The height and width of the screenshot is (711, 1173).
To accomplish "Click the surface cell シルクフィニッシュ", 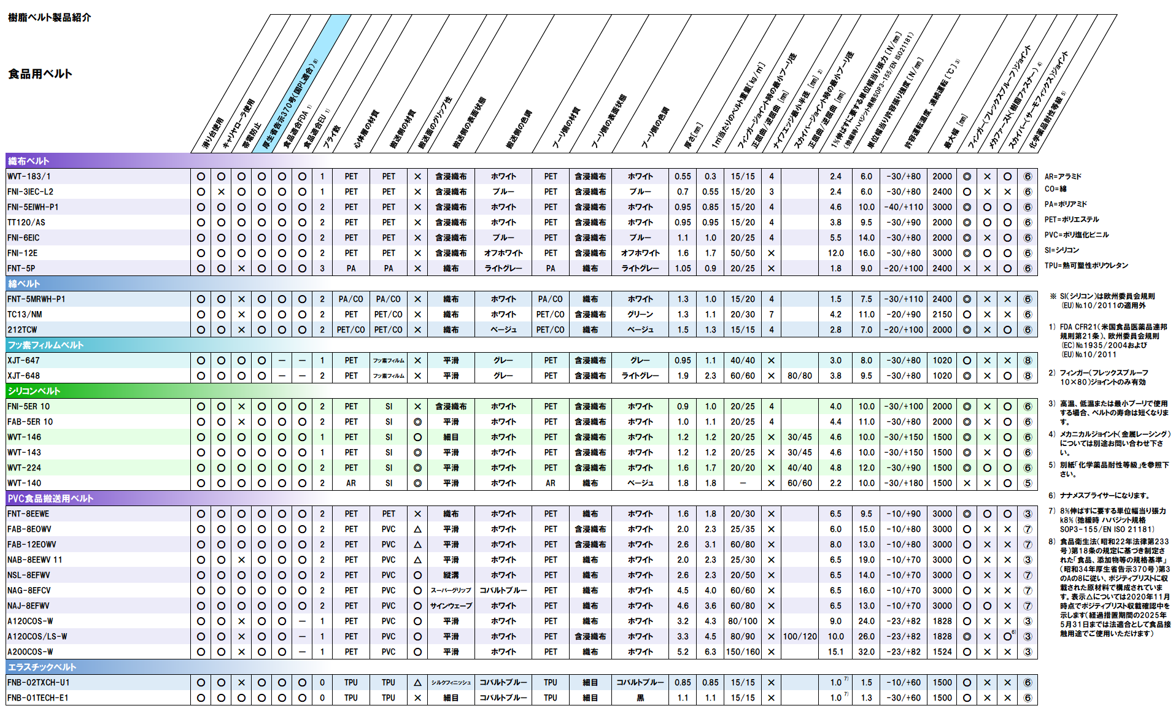I will click(451, 682).
